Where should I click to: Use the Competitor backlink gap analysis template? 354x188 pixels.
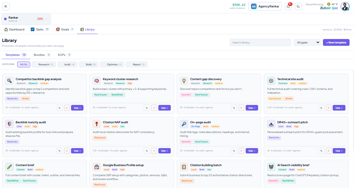click(x=77, y=108)
